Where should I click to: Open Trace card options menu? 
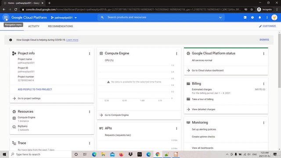(x=90, y=144)
